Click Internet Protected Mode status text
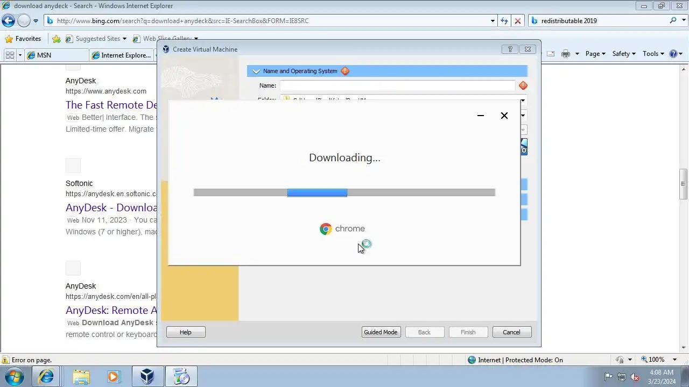The width and height of the screenshot is (689, 387). (521, 360)
